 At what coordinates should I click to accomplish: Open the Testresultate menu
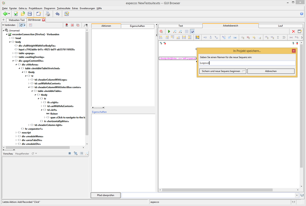click(63, 8)
